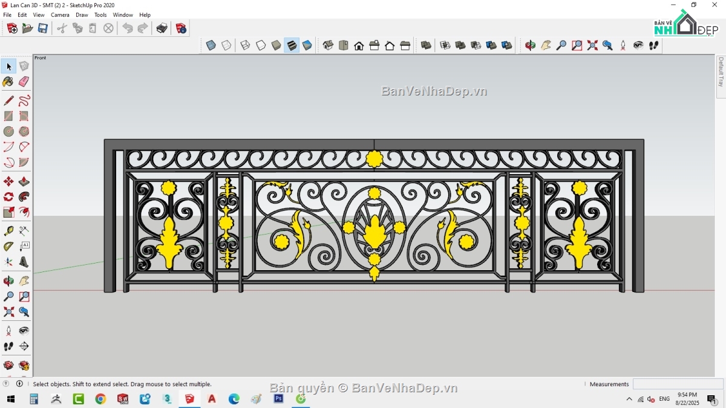This screenshot has height=408, width=726.
Task: Select the Push/Pull tool
Action: (x=24, y=180)
